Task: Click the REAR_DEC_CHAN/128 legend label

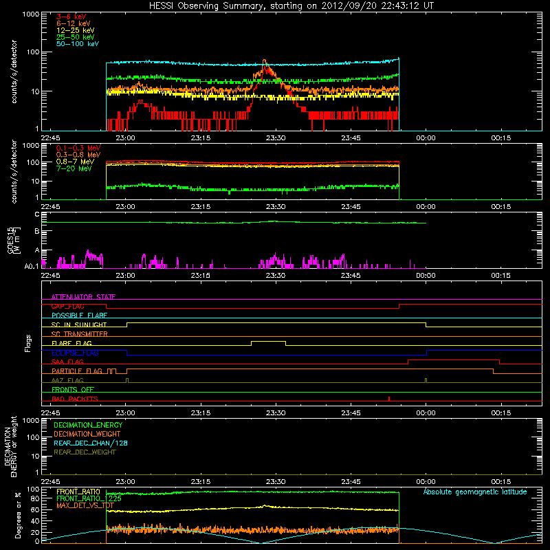Action: click(x=91, y=443)
